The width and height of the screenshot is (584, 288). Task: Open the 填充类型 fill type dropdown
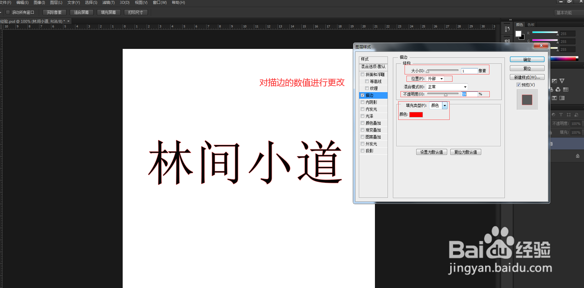444,105
